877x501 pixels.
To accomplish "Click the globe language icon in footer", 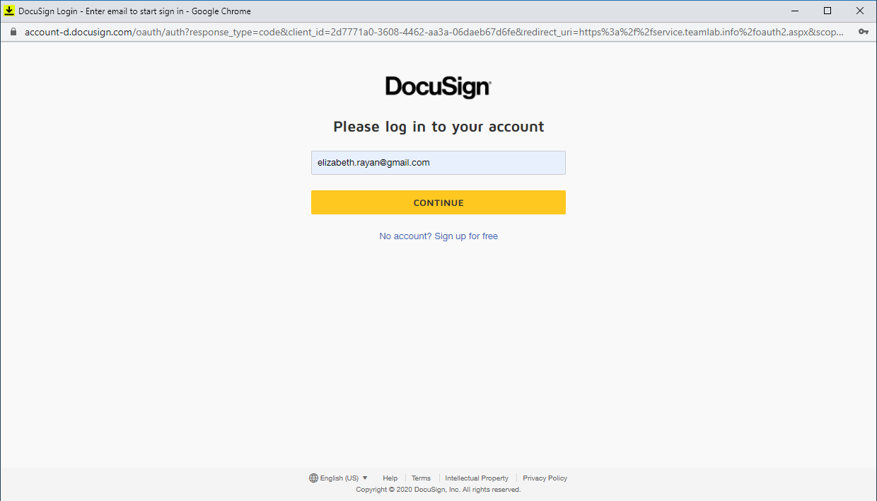I will click(x=313, y=478).
